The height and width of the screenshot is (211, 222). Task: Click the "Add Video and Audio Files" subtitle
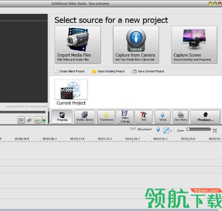[x=73, y=59]
